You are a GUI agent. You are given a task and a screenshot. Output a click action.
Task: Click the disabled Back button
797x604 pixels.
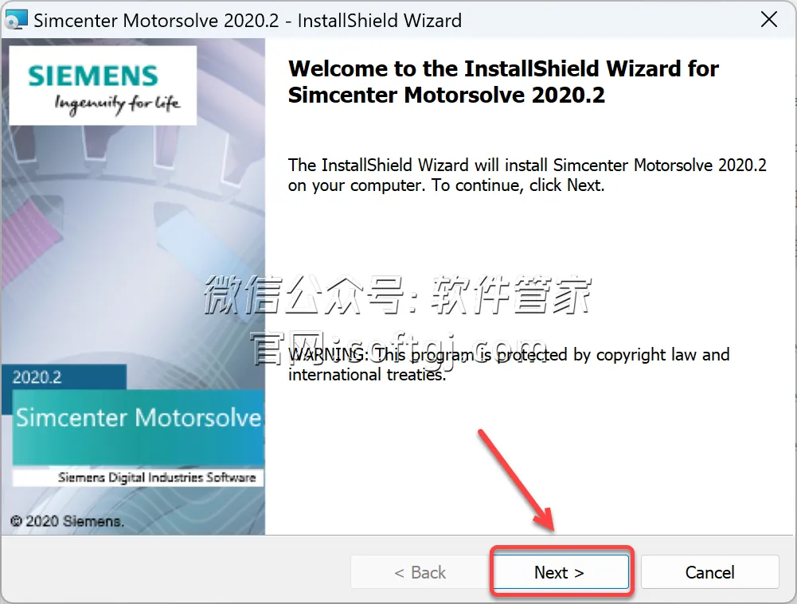[x=420, y=572]
